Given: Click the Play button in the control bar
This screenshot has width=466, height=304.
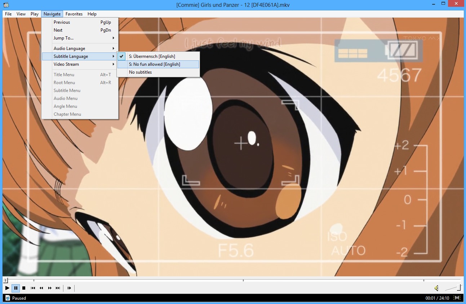Looking at the screenshot, I should [x=7, y=288].
